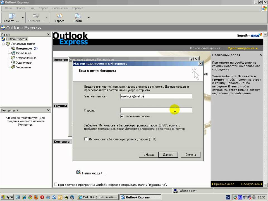Viewport: 268px width, 201px height.
Task: Open the Удостоверения dropdown
Action: tap(243, 48)
